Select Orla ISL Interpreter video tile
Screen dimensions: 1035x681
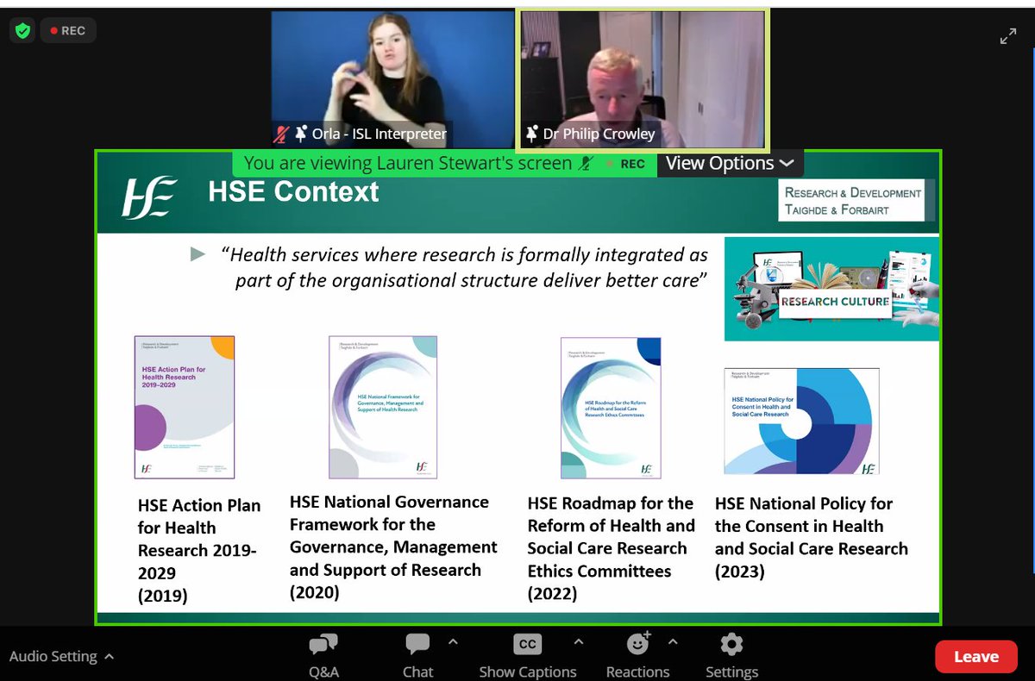click(393, 79)
